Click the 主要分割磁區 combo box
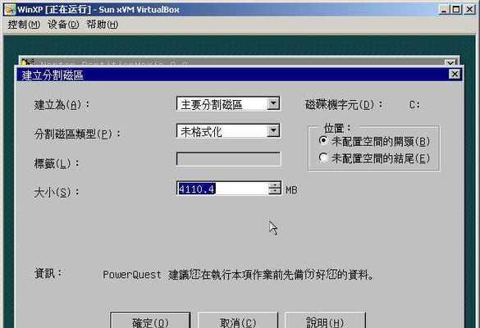The height and width of the screenshot is (328, 480). coord(229,103)
